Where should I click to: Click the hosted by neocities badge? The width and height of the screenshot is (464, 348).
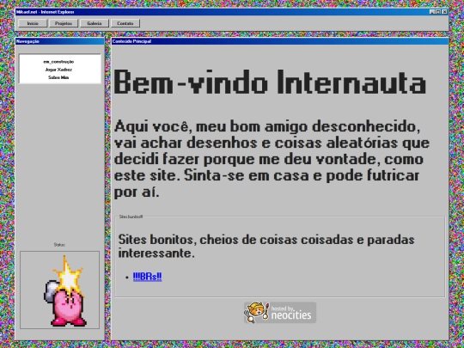(x=280, y=313)
